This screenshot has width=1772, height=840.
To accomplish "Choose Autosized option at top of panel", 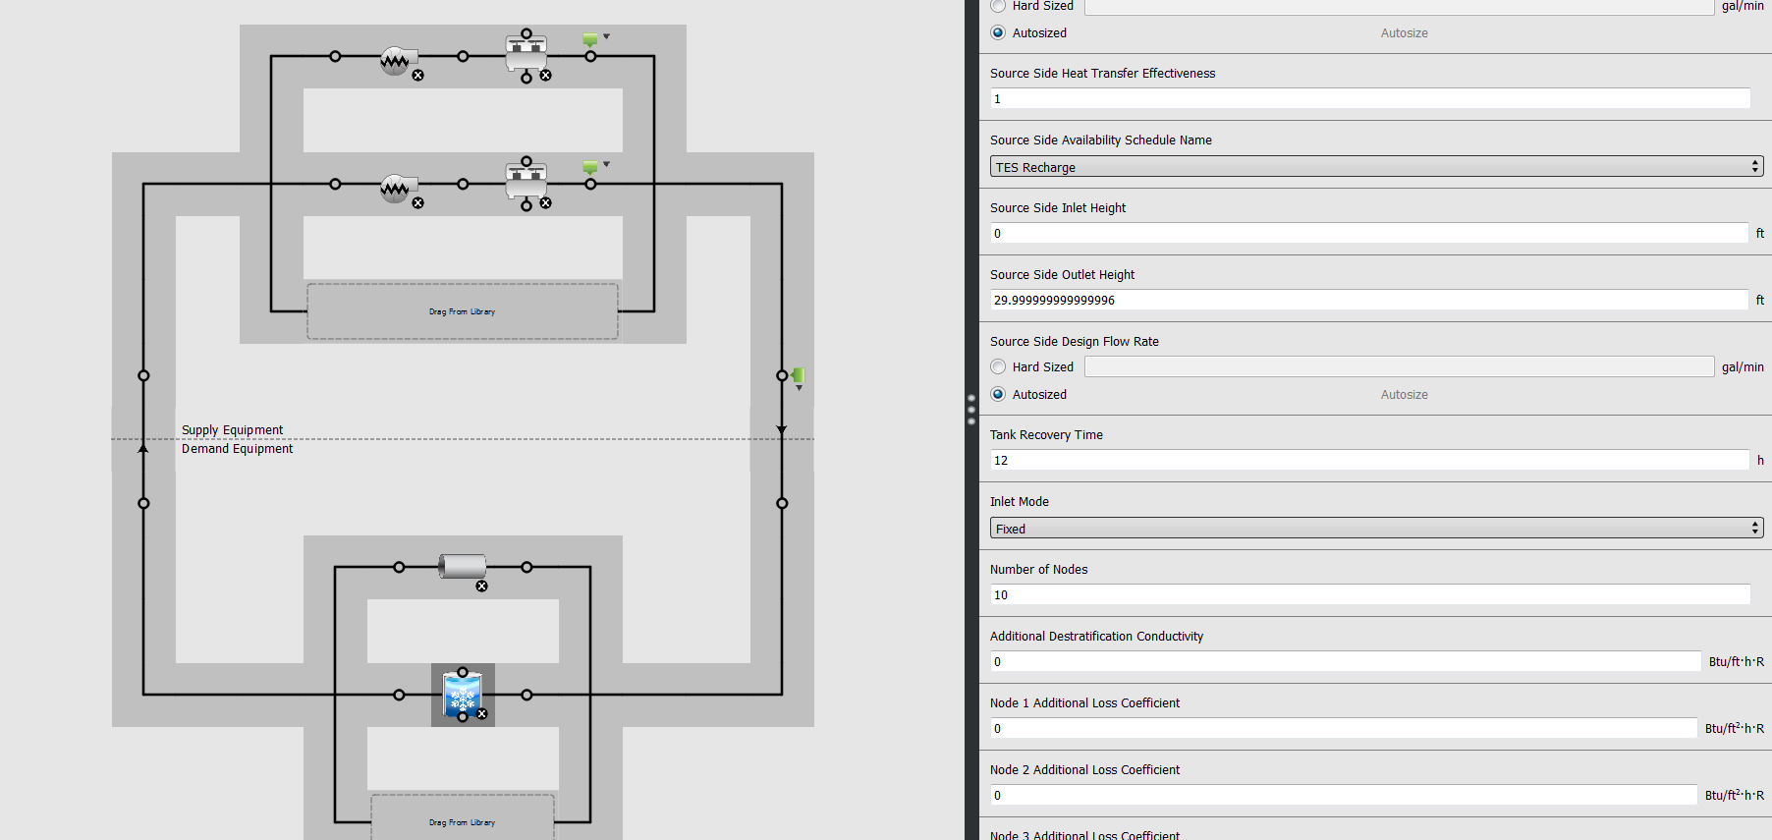I will coord(998,32).
